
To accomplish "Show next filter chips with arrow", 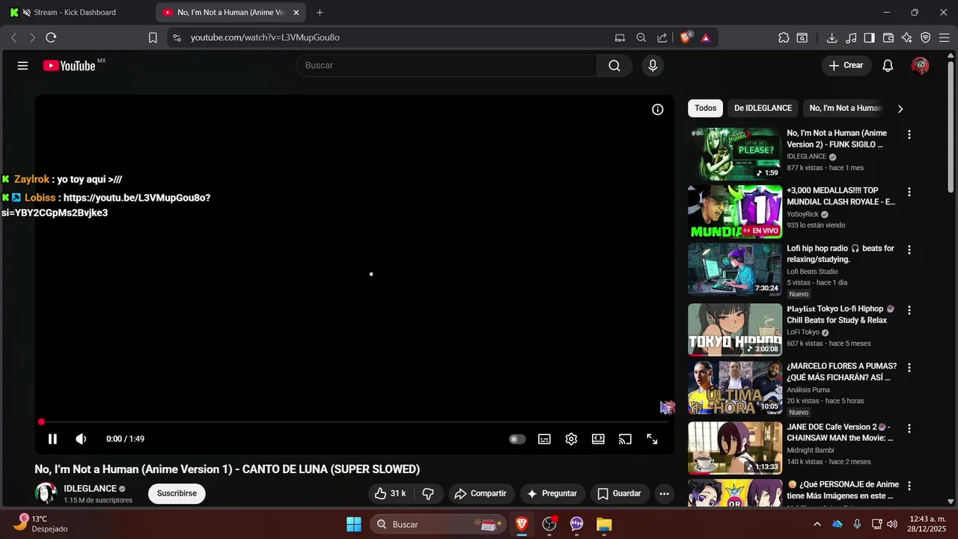I will tap(900, 109).
